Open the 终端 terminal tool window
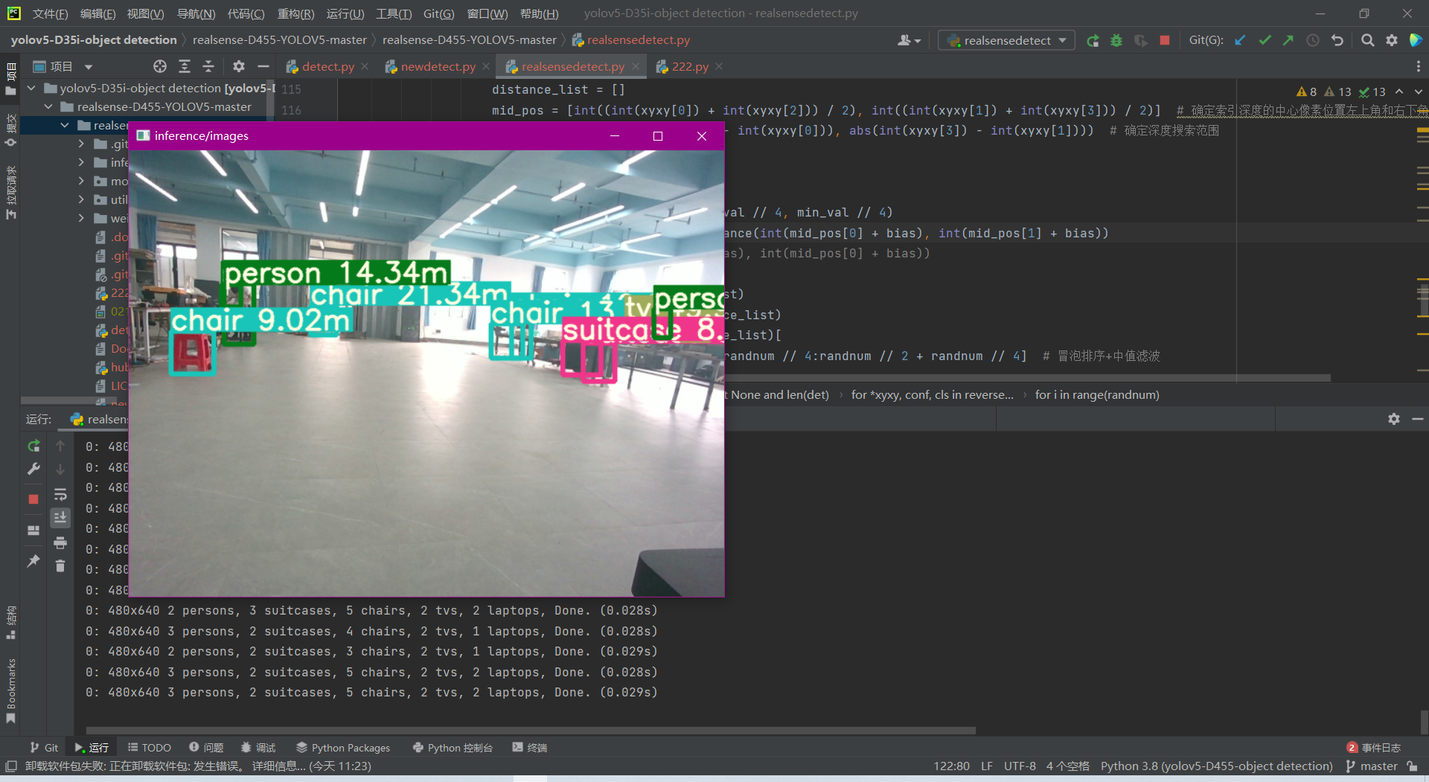 (530, 747)
